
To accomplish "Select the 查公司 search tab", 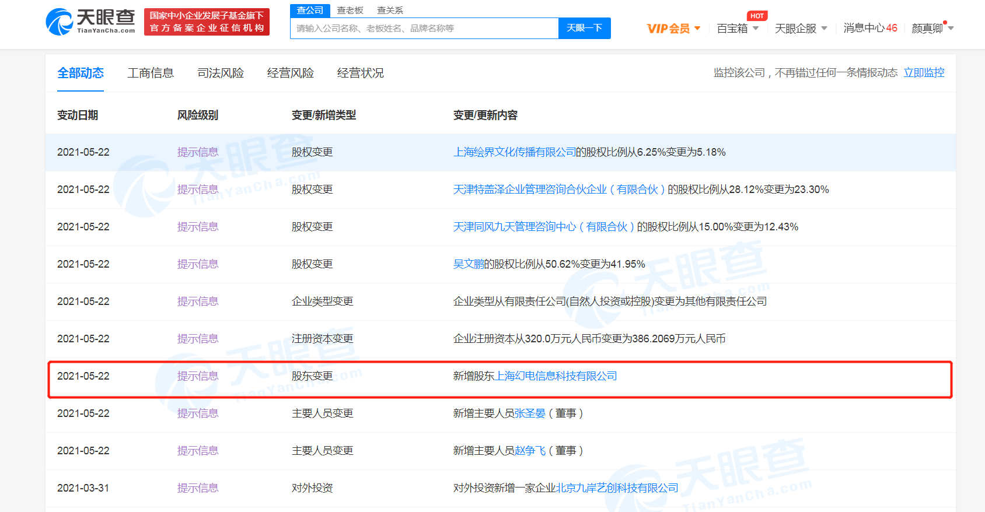I will [x=310, y=10].
